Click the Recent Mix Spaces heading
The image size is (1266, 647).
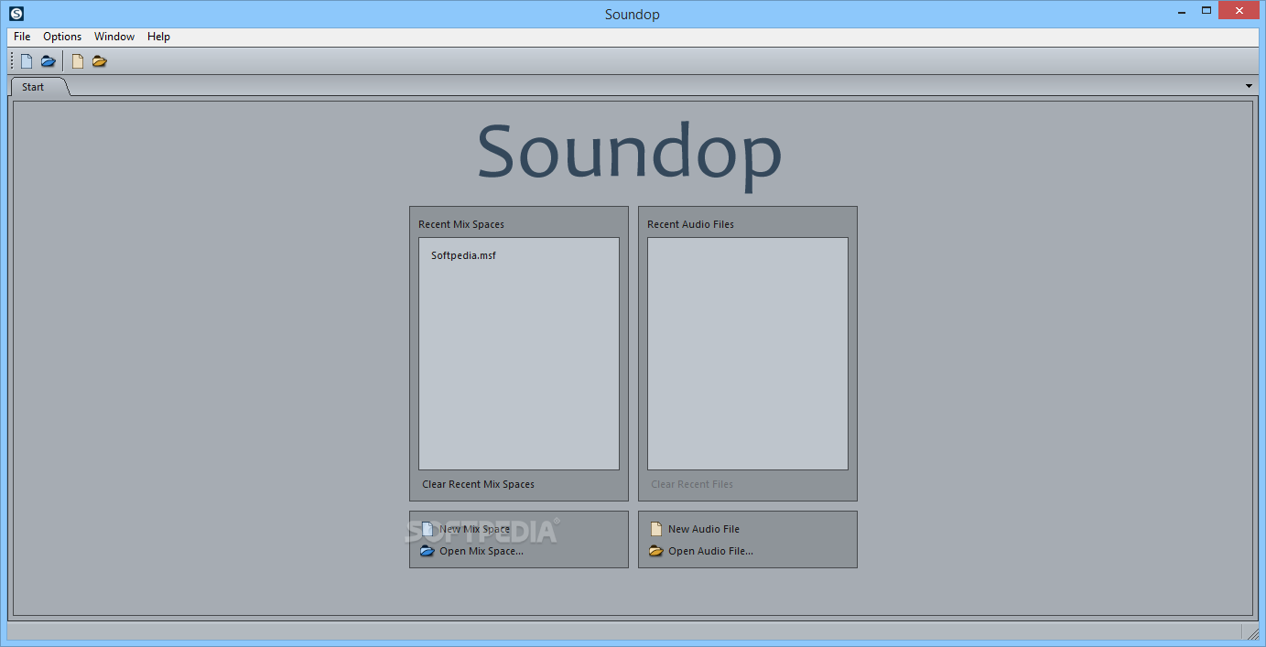(x=461, y=224)
